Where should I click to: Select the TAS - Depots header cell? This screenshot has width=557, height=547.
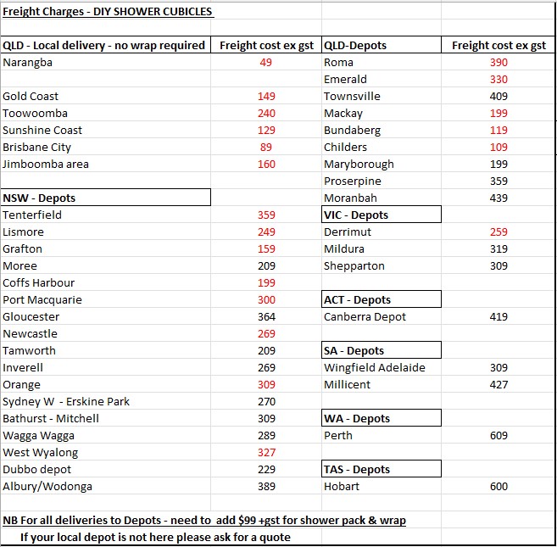382,469
